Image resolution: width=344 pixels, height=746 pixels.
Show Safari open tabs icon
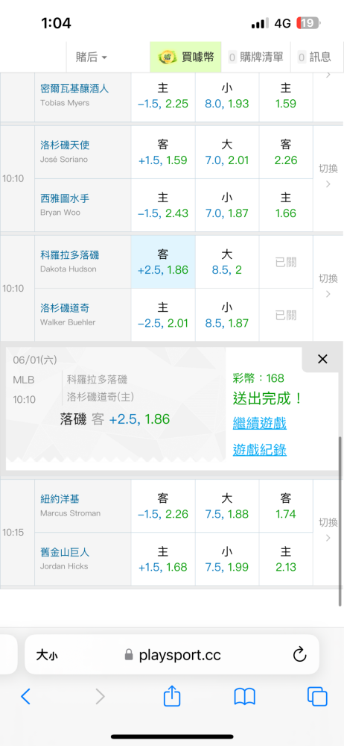pos(317,697)
